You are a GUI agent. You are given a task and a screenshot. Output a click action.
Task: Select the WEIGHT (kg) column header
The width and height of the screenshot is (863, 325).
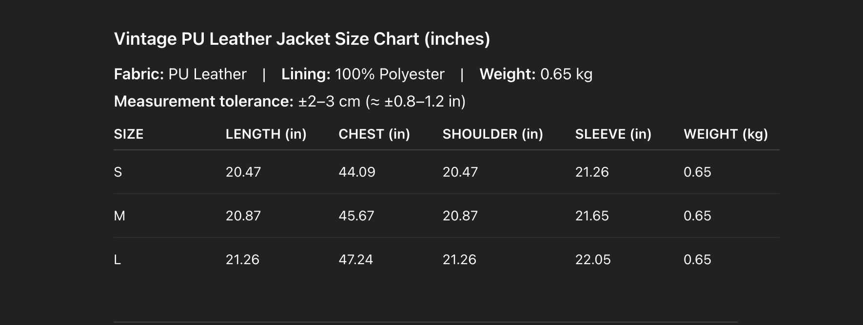pos(726,134)
